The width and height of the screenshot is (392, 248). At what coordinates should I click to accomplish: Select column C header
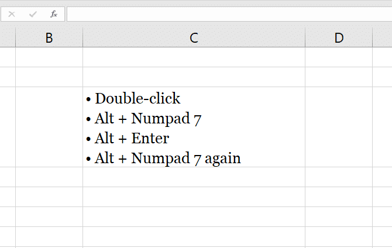[194, 37]
